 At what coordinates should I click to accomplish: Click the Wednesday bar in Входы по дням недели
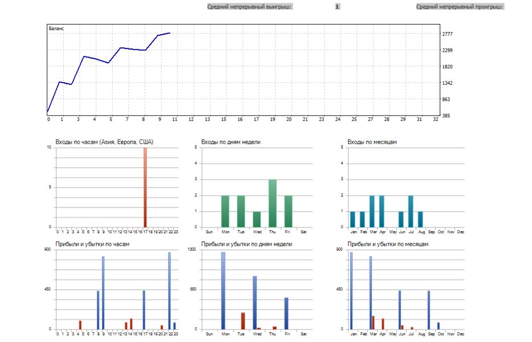tap(257, 219)
